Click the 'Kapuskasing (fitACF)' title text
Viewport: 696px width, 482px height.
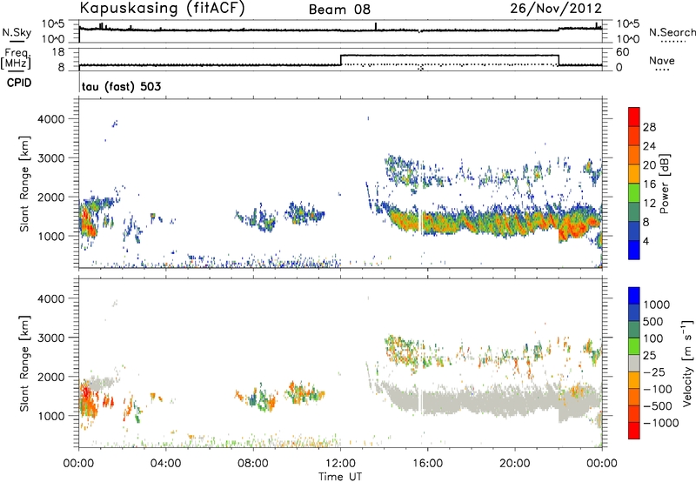coord(162,8)
